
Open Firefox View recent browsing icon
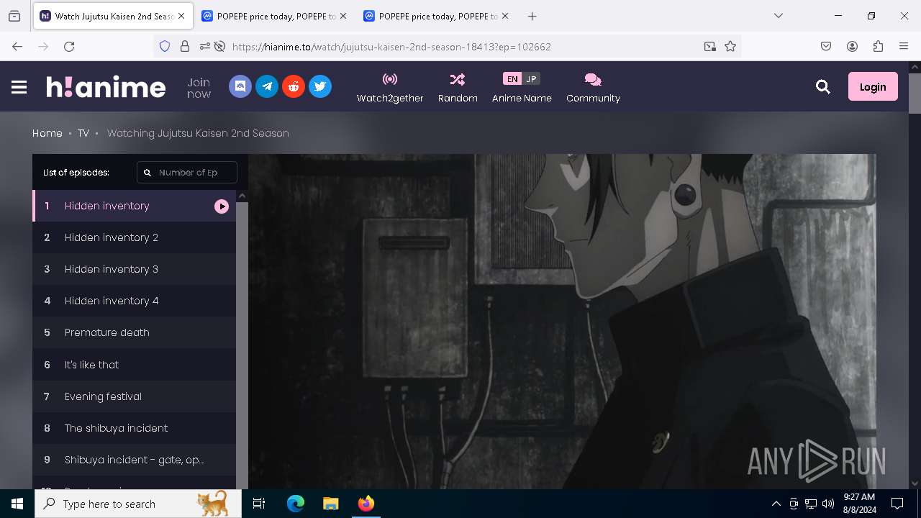click(14, 16)
